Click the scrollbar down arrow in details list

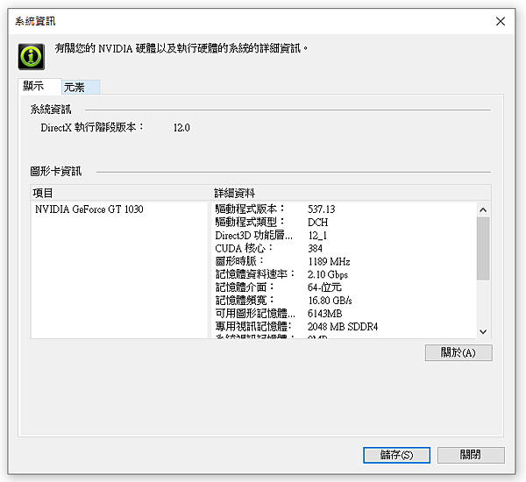(x=483, y=332)
